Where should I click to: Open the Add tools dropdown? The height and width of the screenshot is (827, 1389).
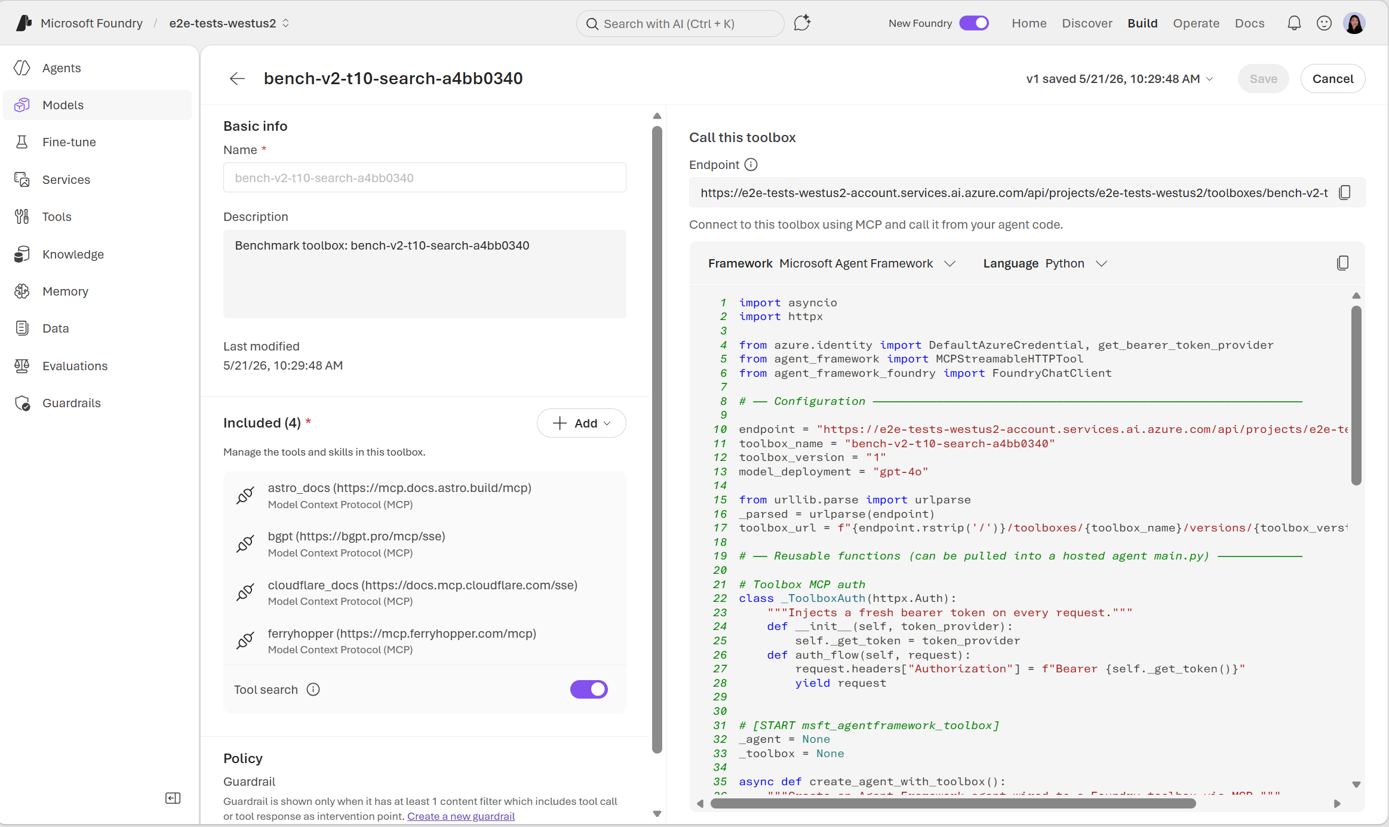click(x=582, y=423)
